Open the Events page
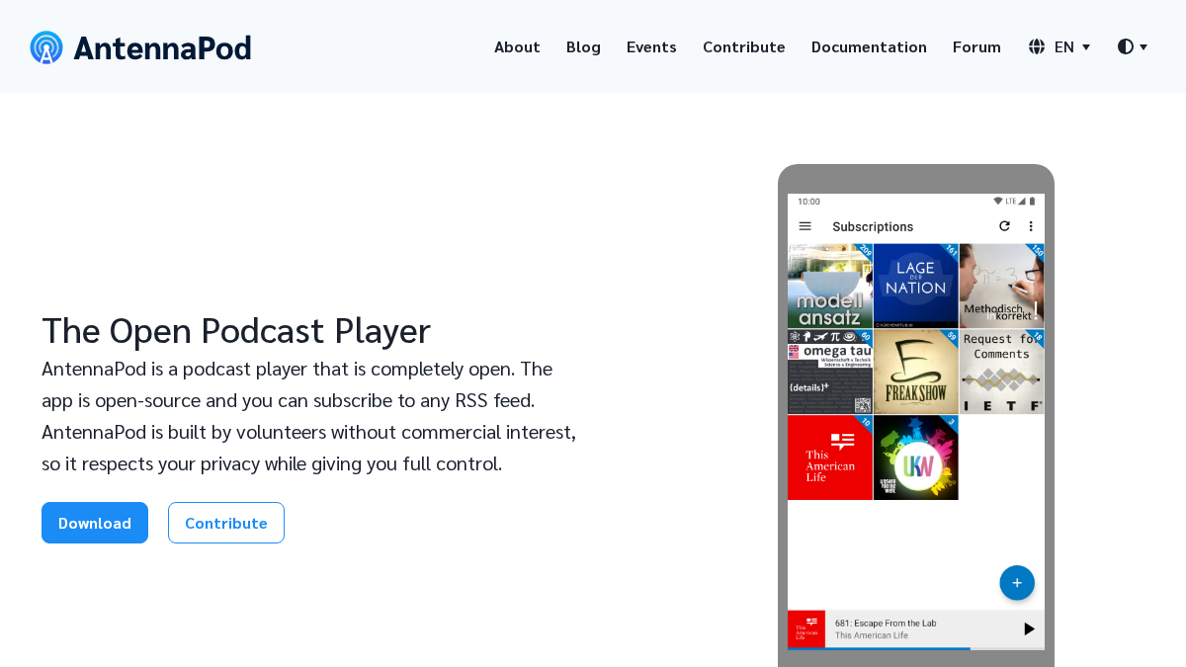Viewport: 1186px width, 667px height. 651,46
